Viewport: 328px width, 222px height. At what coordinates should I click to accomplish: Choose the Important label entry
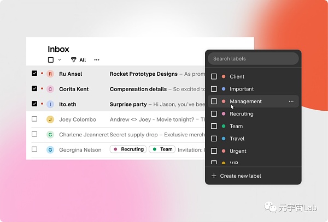[241, 89]
